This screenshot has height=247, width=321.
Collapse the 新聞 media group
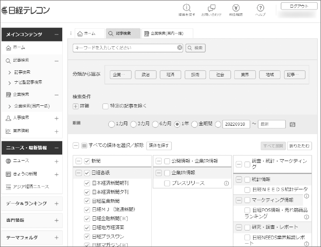tap(78, 161)
